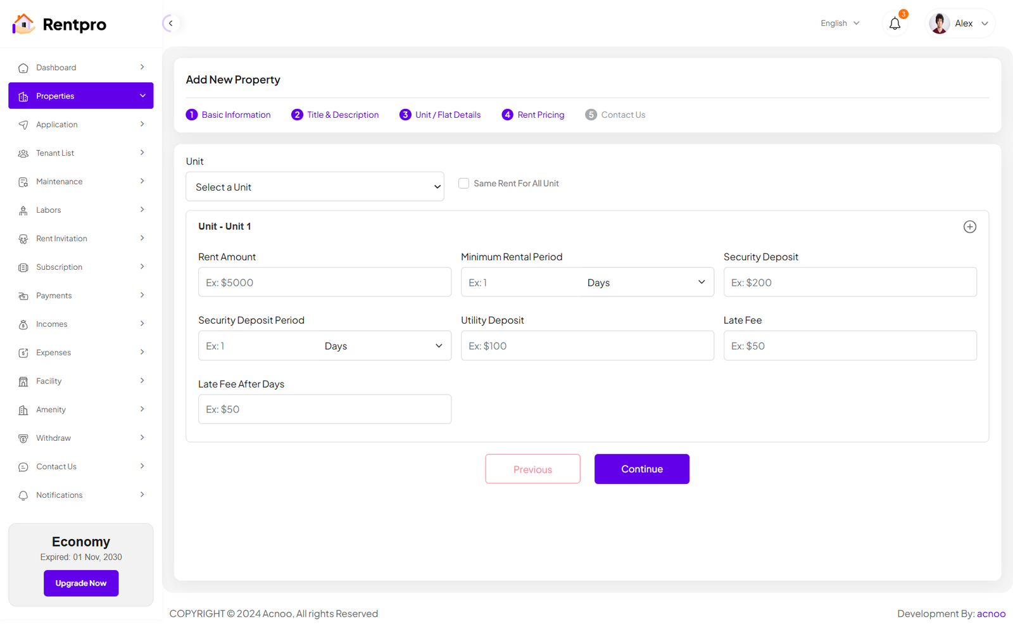This screenshot has width=1013, height=634.
Task: Click the Amenity sidebar icon
Action: coord(23,410)
